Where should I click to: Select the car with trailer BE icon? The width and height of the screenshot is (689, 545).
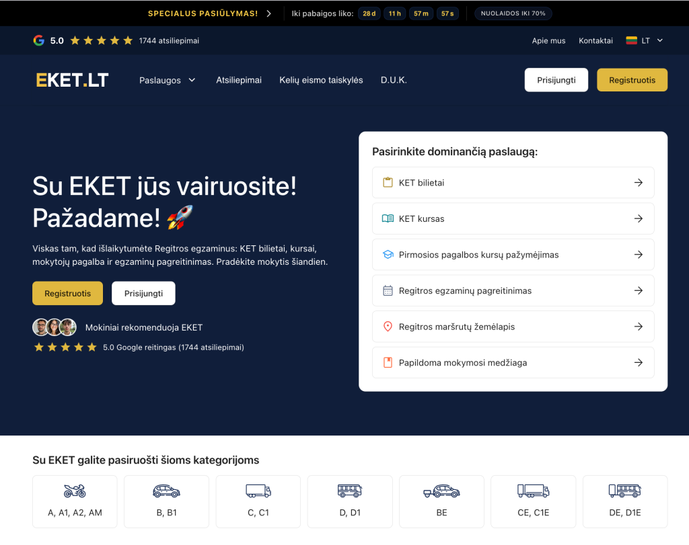441,491
